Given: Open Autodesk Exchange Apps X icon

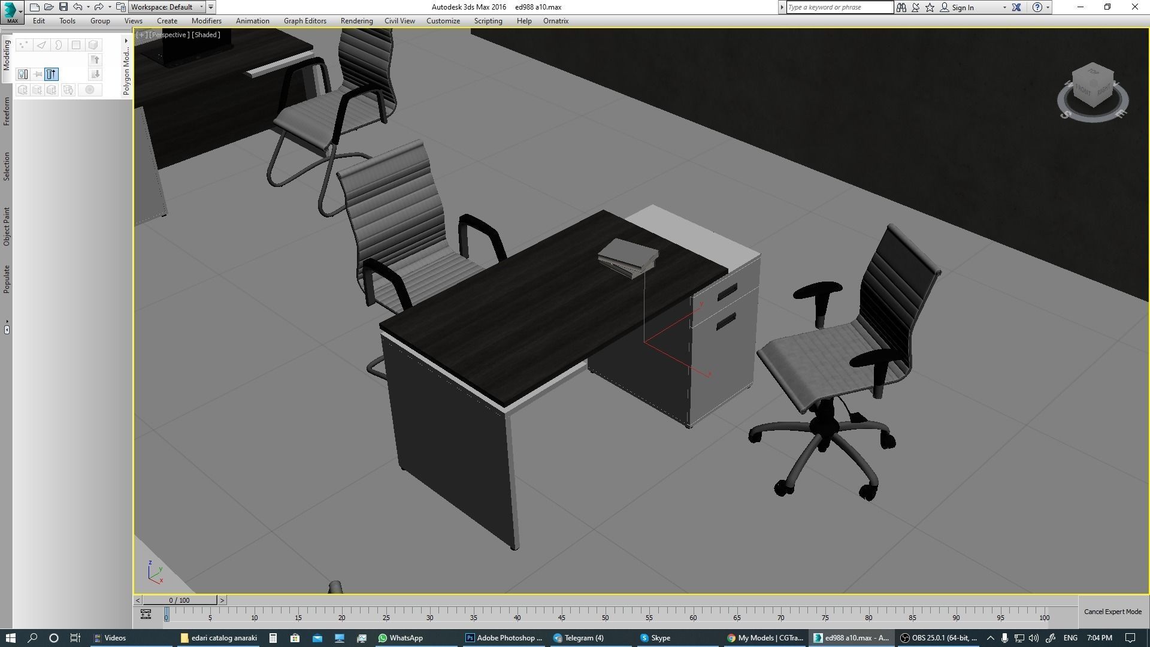Looking at the screenshot, I should click(x=1016, y=7).
